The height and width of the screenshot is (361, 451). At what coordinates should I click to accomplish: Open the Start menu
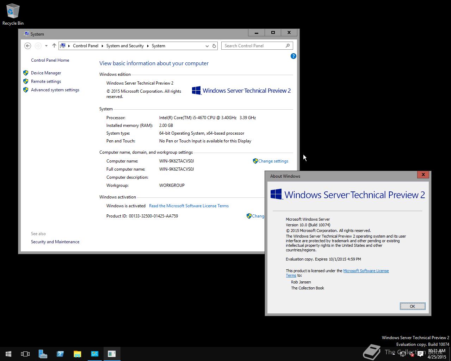point(8,354)
